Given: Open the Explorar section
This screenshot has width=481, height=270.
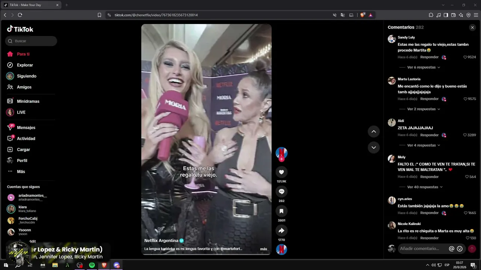Looking at the screenshot, I should pyautogui.click(x=25, y=65).
